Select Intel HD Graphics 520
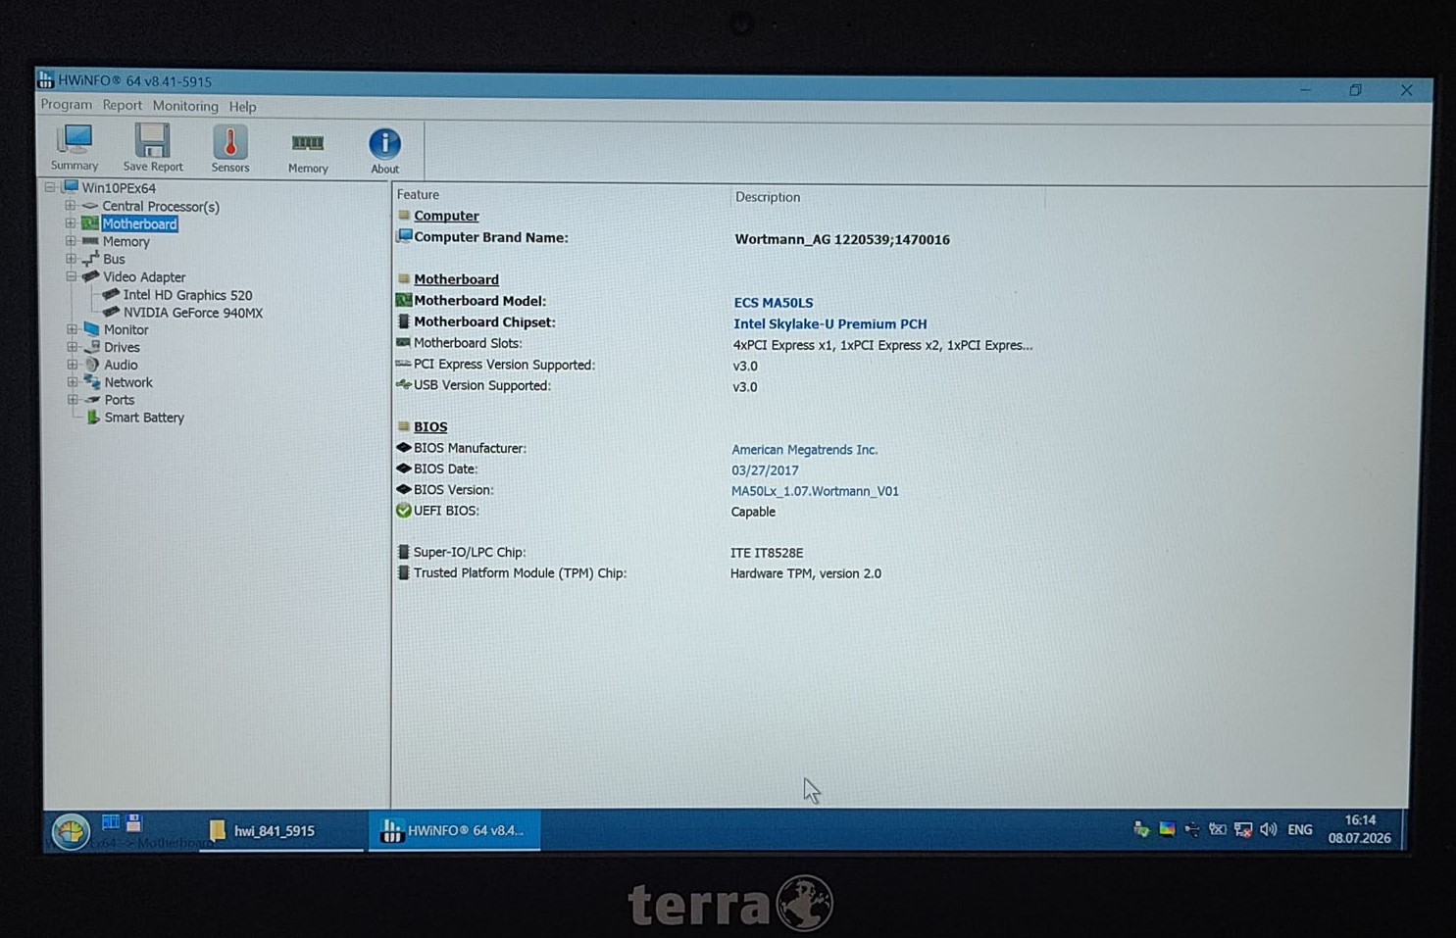This screenshot has width=1456, height=938. (187, 295)
